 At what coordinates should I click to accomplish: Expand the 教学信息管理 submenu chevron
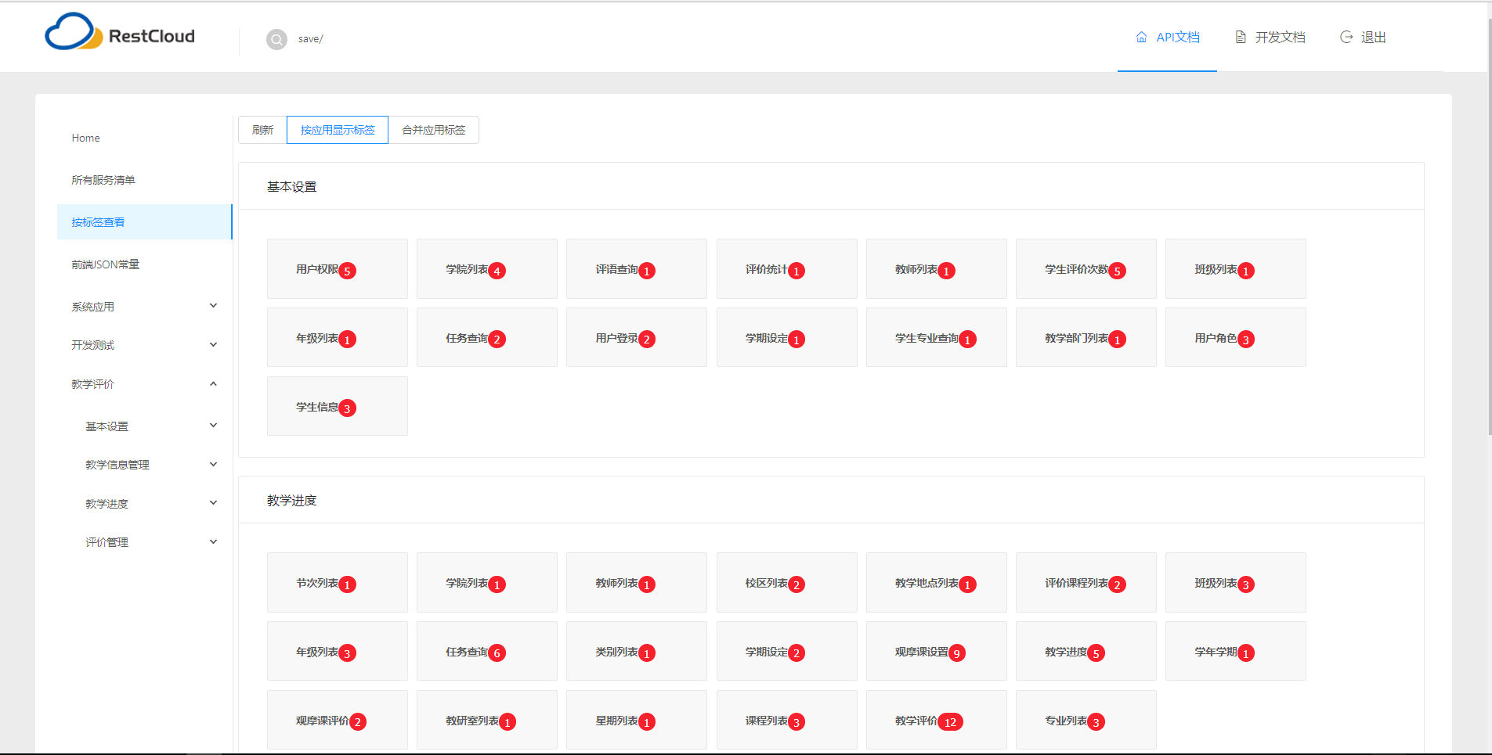click(x=213, y=464)
